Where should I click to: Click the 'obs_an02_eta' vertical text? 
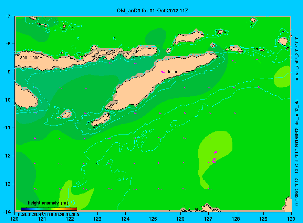pyautogui.click(x=297, y=113)
